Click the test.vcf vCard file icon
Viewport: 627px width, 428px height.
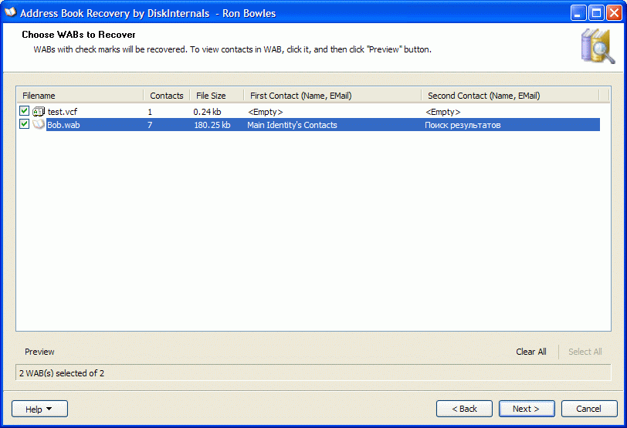[x=39, y=111]
